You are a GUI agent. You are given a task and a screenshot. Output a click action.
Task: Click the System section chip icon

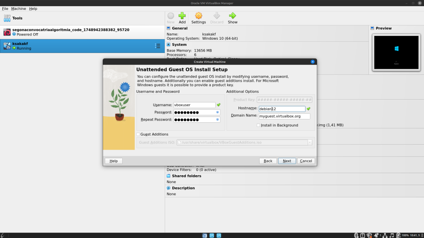pyautogui.click(x=169, y=45)
